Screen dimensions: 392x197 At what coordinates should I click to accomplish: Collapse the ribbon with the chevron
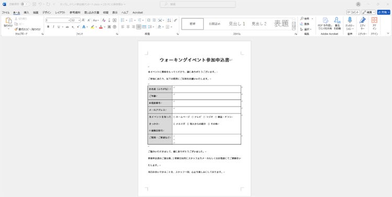coord(388,33)
